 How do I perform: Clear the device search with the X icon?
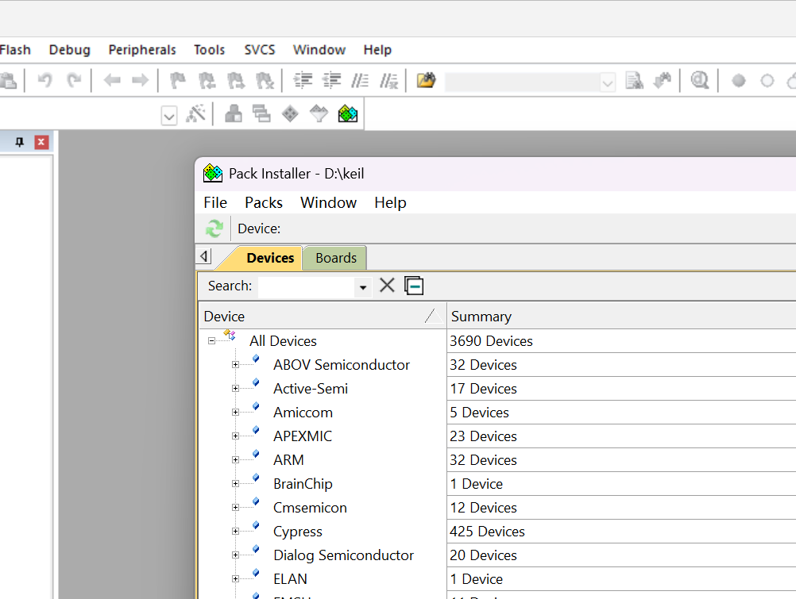pyautogui.click(x=387, y=285)
